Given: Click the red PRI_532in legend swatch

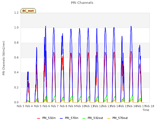Looking at the screenshot, I should pyautogui.click(x=39, y=118).
